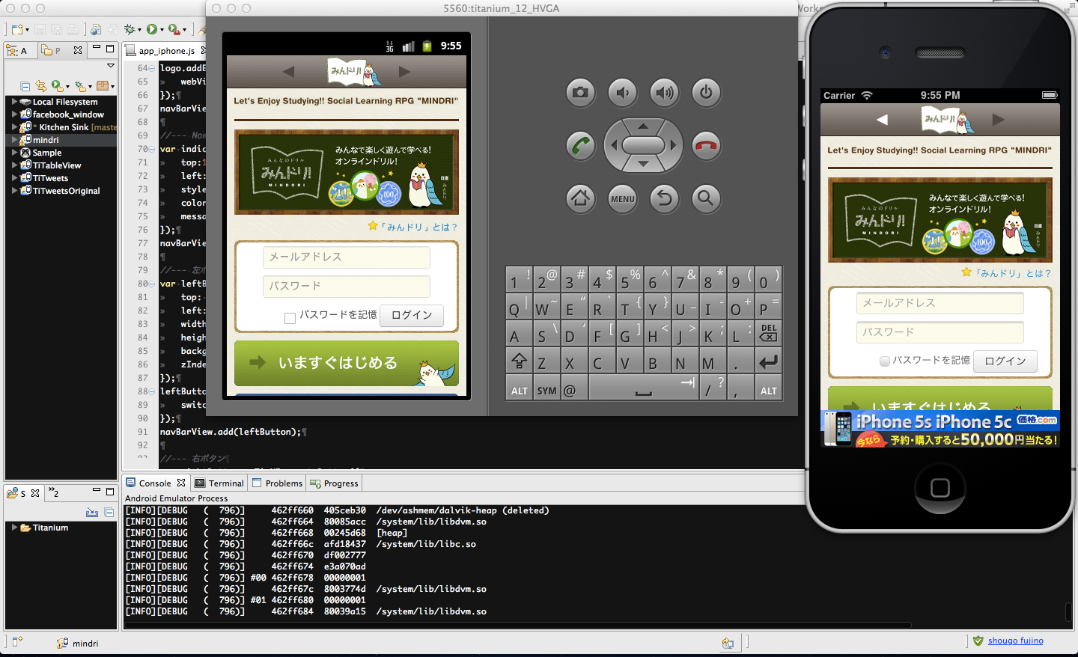Toggle the code fold marker at line 88
The height and width of the screenshot is (657, 1078).
(x=152, y=391)
